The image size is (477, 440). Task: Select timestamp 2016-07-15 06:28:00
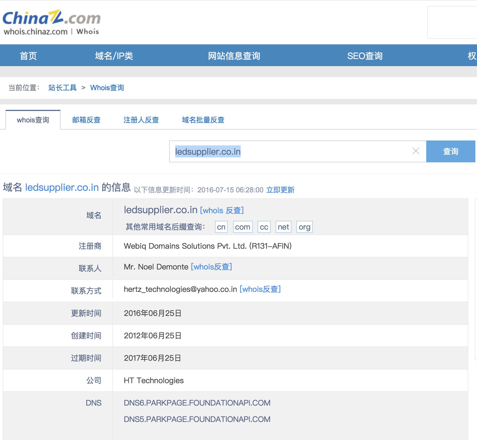pyautogui.click(x=230, y=190)
